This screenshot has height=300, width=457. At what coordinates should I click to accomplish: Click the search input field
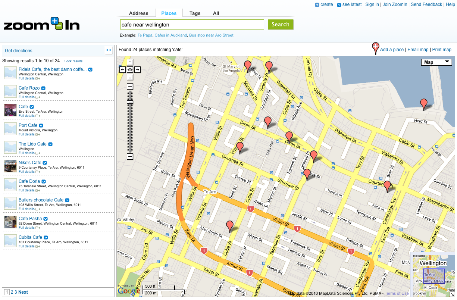point(192,25)
